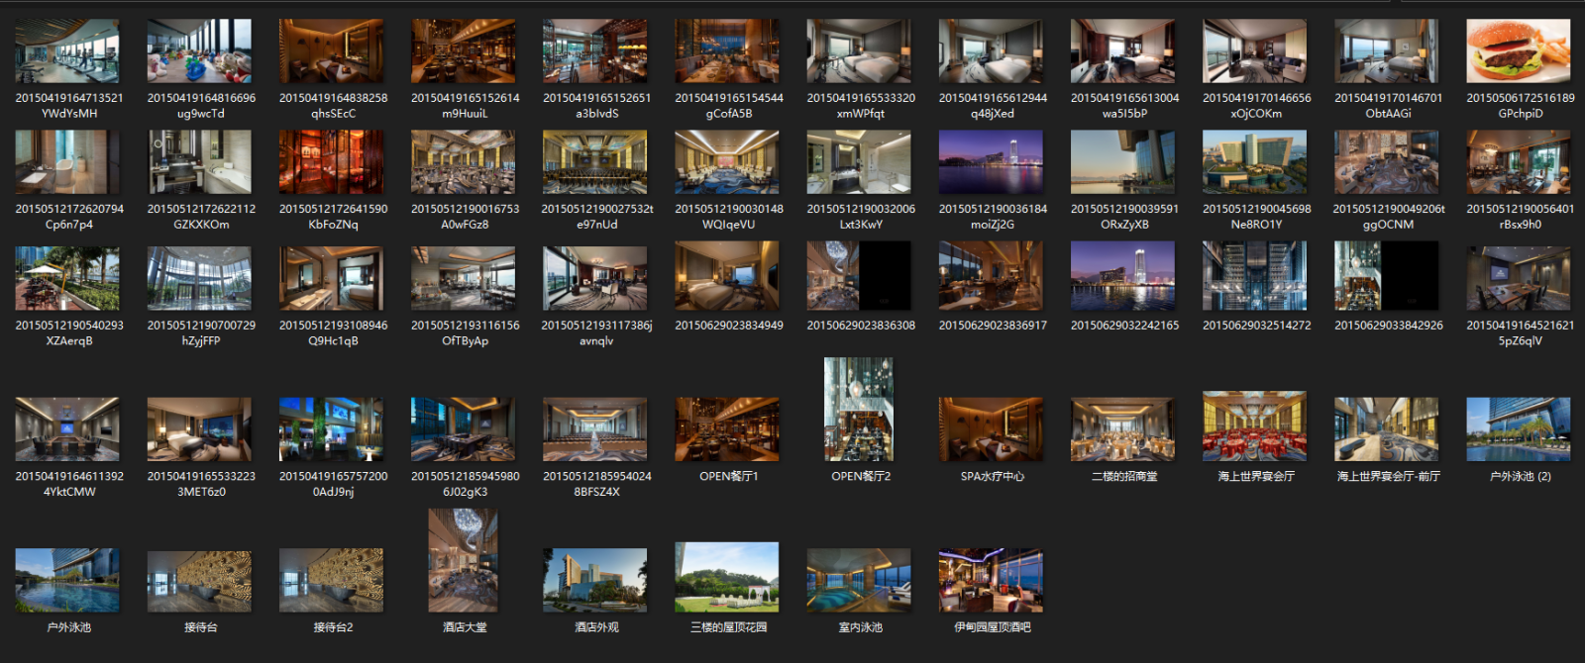Image resolution: width=1585 pixels, height=663 pixels.
Task: Open thumbnail named 20150629032242165
Action: click(1122, 276)
